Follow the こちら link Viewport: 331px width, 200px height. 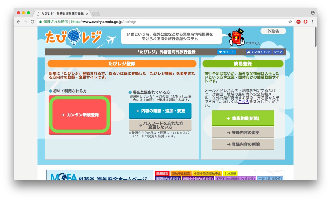tap(243, 102)
